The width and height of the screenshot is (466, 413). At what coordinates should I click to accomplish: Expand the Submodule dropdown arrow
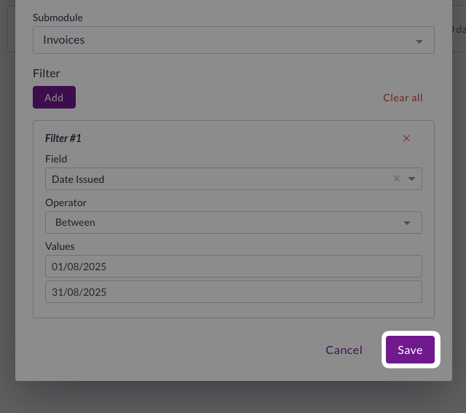tap(419, 41)
